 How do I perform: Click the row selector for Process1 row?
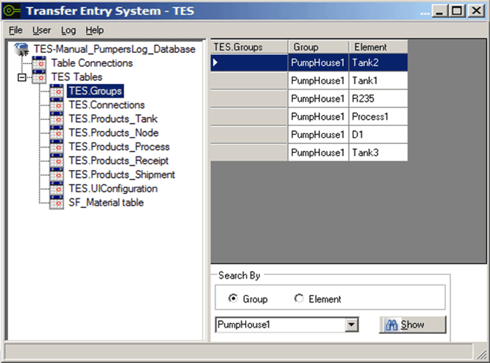coord(249,117)
